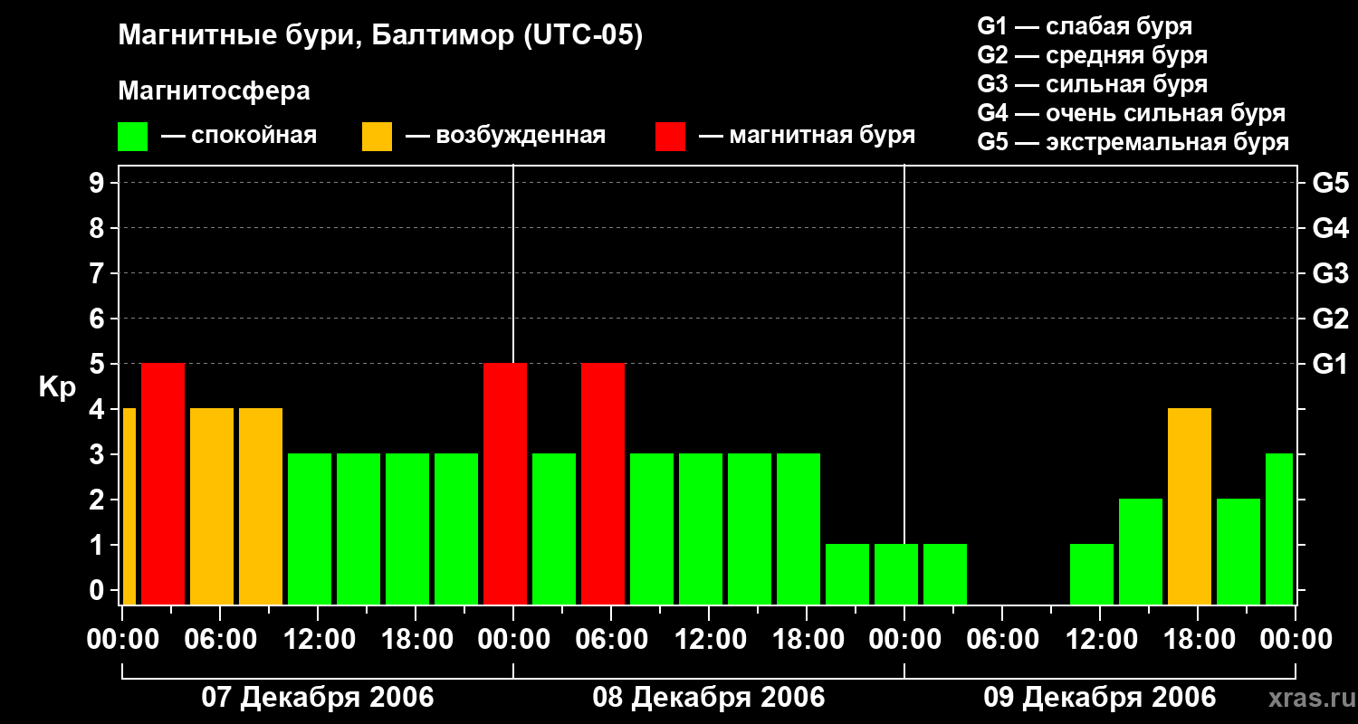
Task: Click the 'G1 — слабая буря' legend line
Action: [x=1085, y=26]
